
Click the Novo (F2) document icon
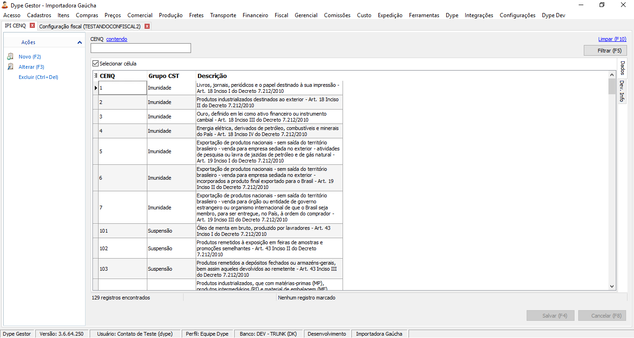pos(10,57)
